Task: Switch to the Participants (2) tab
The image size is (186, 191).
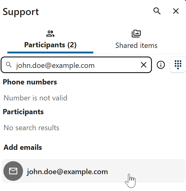Action: pyautogui.click(x=50, y=45)
